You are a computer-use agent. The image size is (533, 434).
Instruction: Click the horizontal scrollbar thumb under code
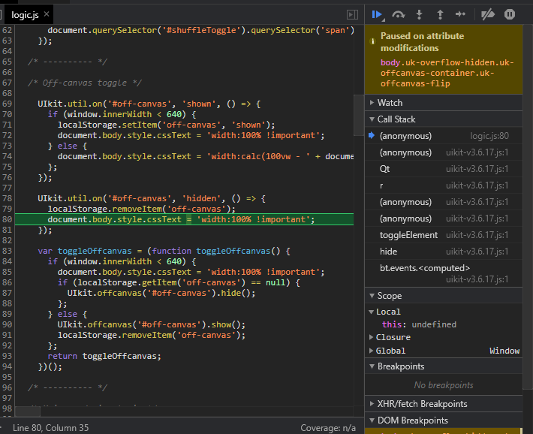click(28, 411)
